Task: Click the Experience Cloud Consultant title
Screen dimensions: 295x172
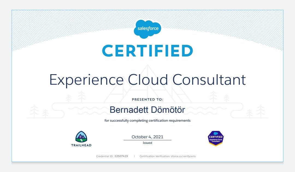Action: click(147, 80)
